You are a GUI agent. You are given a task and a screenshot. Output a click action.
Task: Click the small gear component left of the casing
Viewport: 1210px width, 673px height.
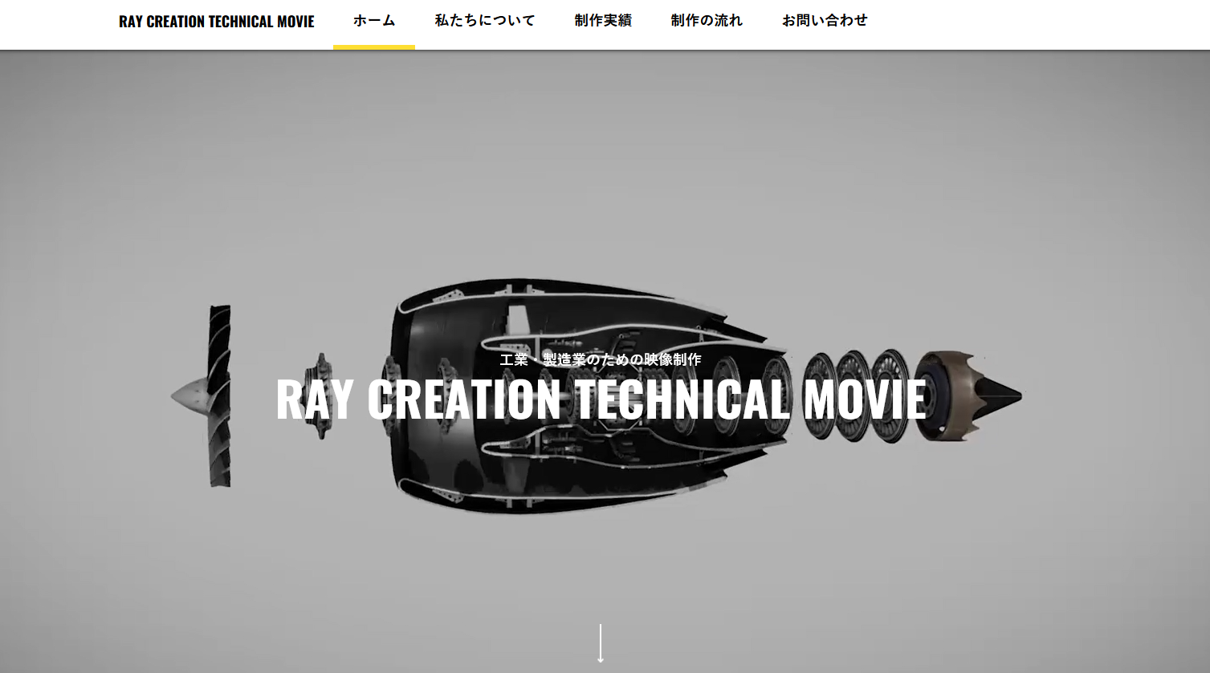point(321,393)
